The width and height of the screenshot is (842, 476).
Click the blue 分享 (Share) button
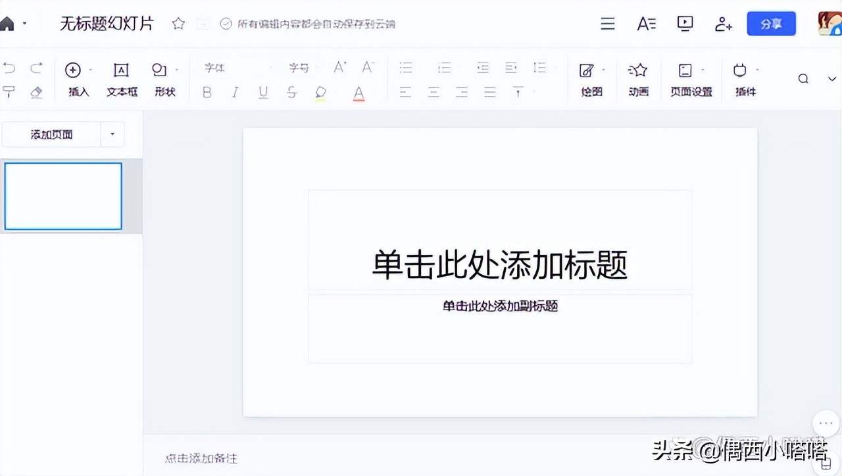click(770, 22)
